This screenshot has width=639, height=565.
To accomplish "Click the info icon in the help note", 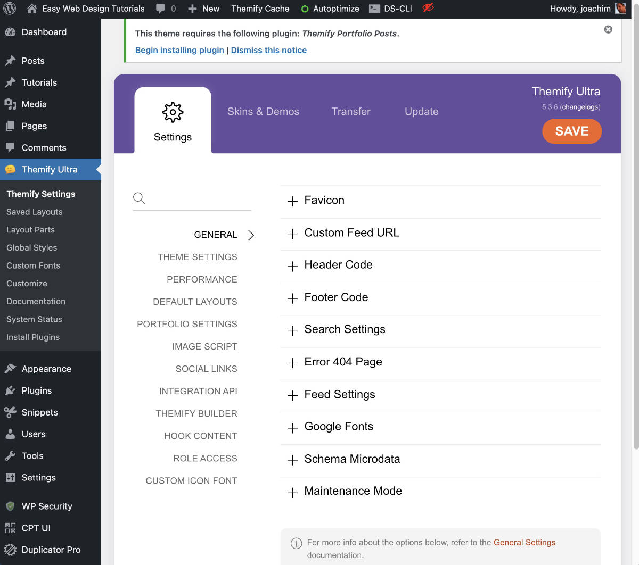I will click(x=296, y=543).
